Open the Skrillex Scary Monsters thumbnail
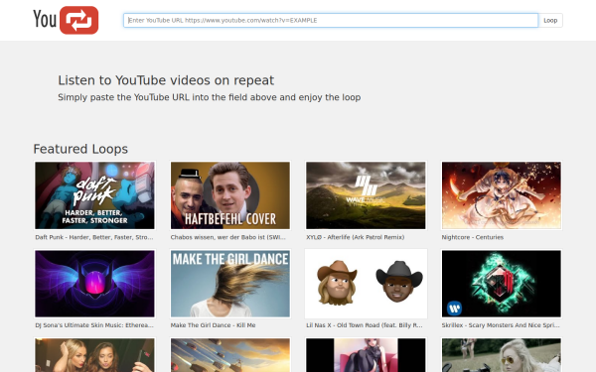Screen dimensions: 596x372 pyautogui.click(x=502, y=284)
